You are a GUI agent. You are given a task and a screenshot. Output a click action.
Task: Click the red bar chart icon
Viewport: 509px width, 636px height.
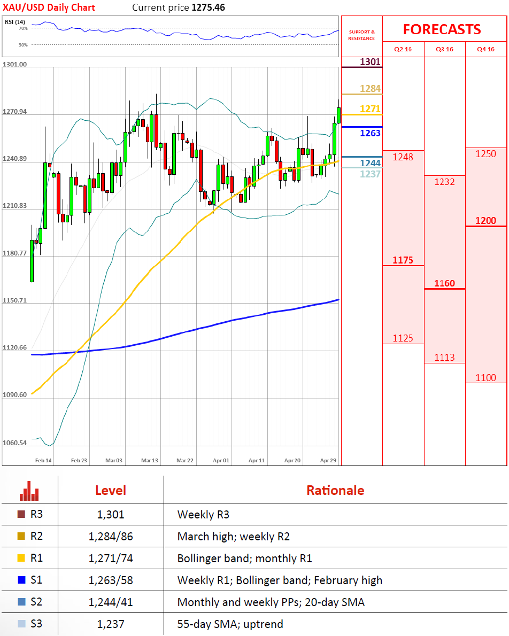click(29, 491)
